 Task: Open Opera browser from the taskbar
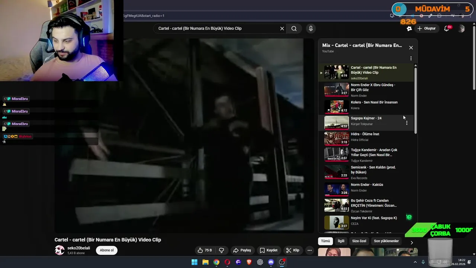coord(227,262)
